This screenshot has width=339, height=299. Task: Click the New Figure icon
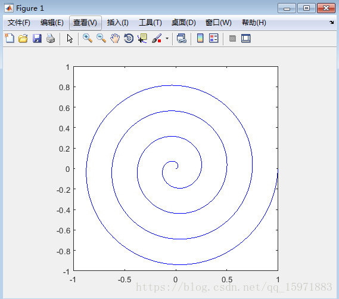[10, 39]
